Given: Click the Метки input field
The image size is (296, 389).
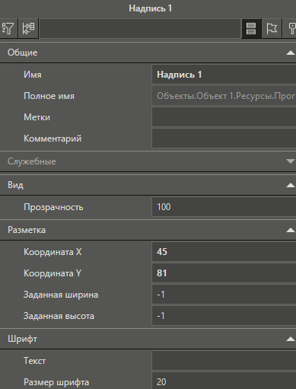Looking at the screenshot, I should pyautogui.click(x=224, y=117).
